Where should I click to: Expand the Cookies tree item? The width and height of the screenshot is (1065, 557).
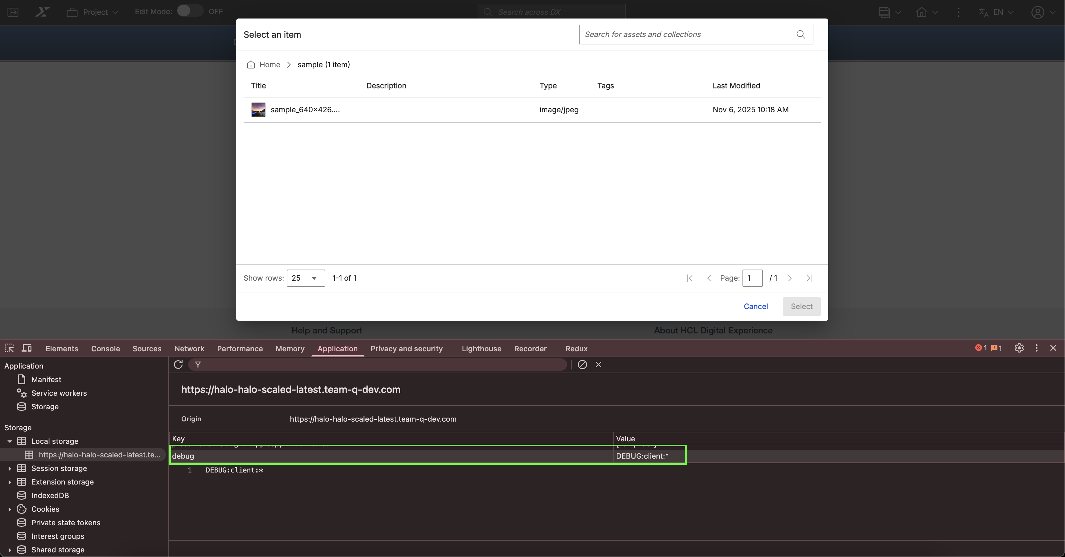pos(10,509)
